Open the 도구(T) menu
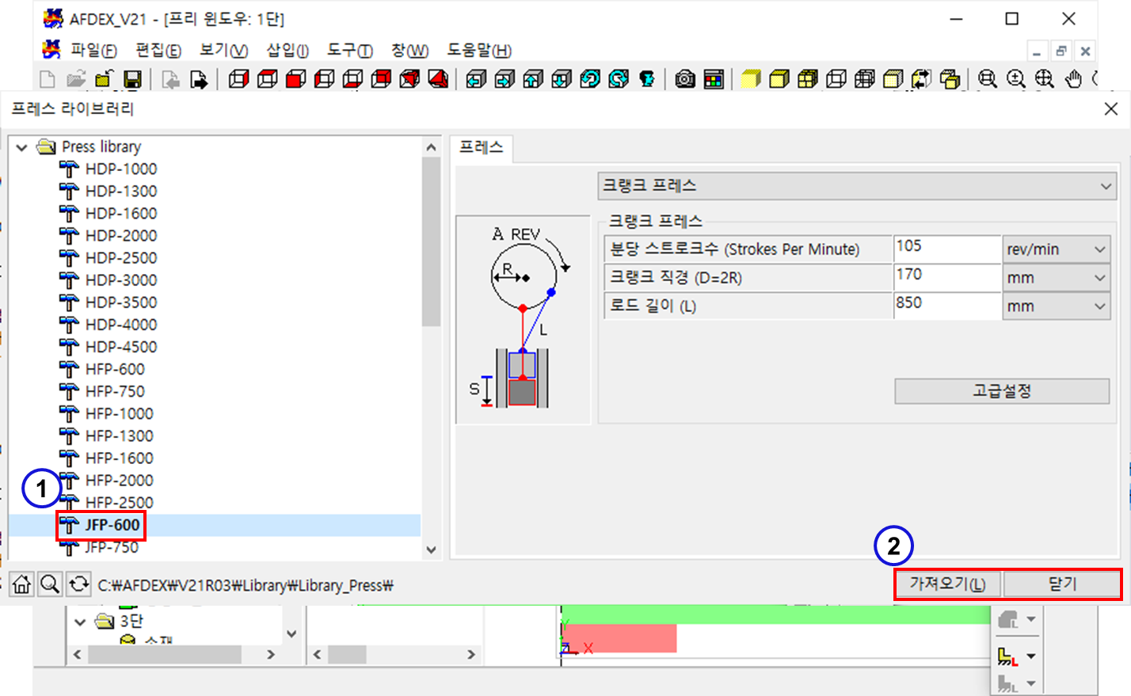 (349, 51)
